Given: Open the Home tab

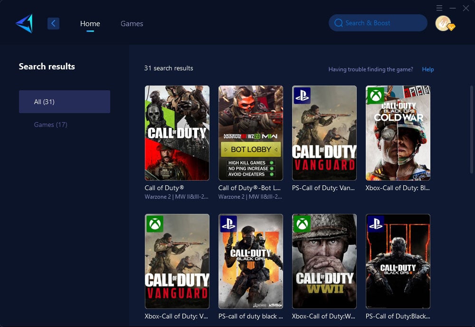Looking at the screenshot, I should [x=90, y=24].
